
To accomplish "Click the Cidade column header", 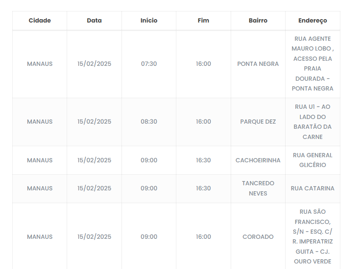I will pyautogui.click(x=40, y=20).
